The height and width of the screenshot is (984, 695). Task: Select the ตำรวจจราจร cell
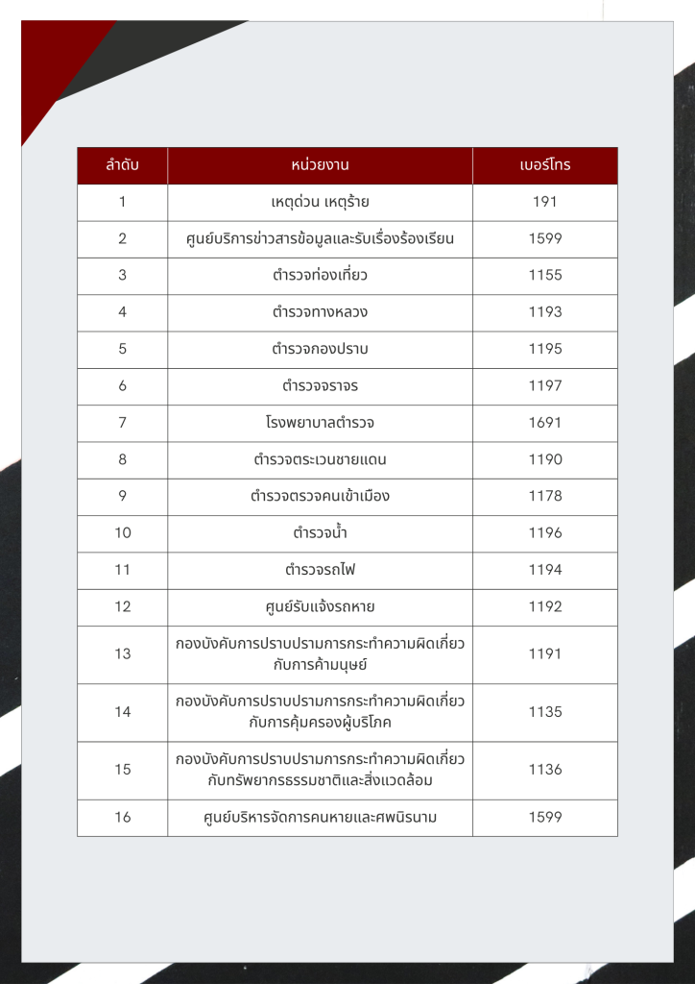pyautogui.click(x=320, y=386)
